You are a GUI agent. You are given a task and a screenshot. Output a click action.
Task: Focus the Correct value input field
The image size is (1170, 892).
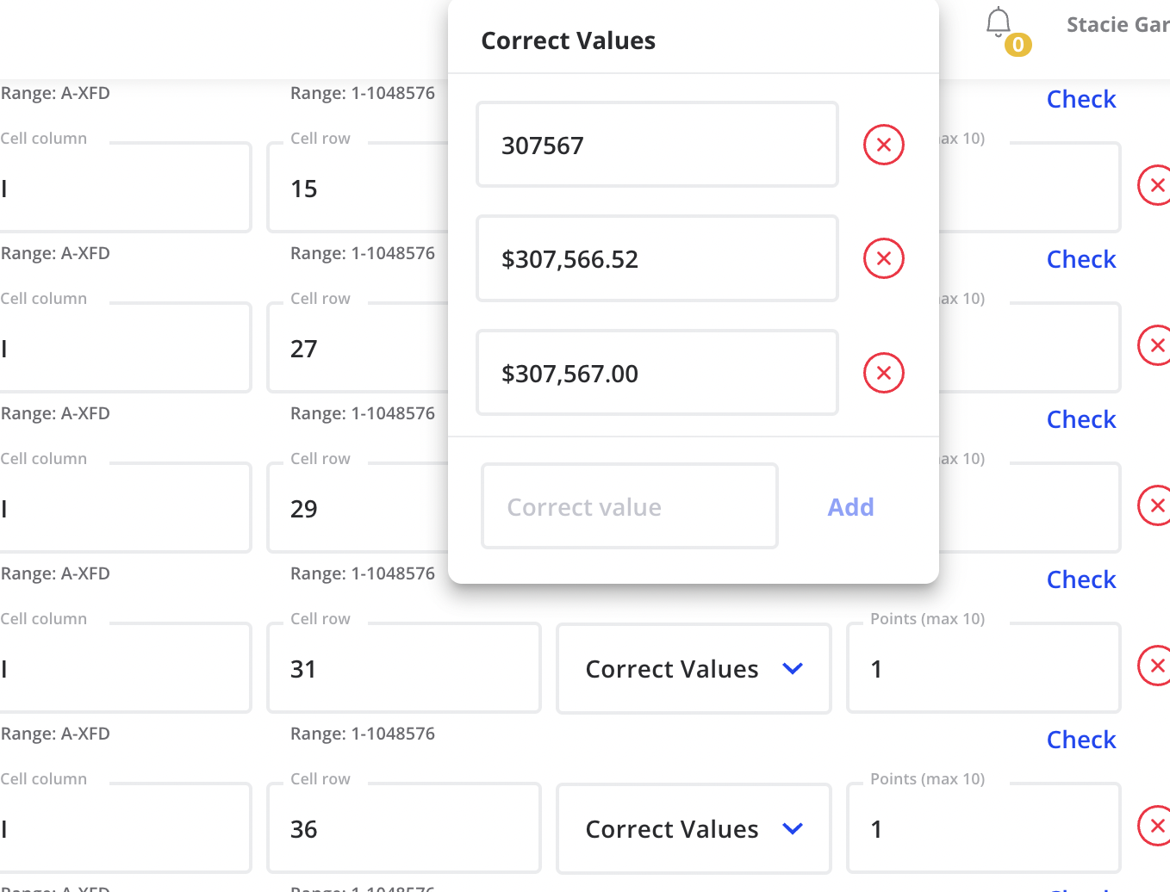coord(629,507)
